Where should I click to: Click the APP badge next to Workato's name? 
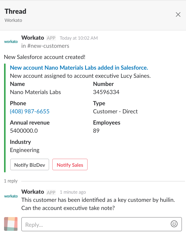click(x=51, y=38)
